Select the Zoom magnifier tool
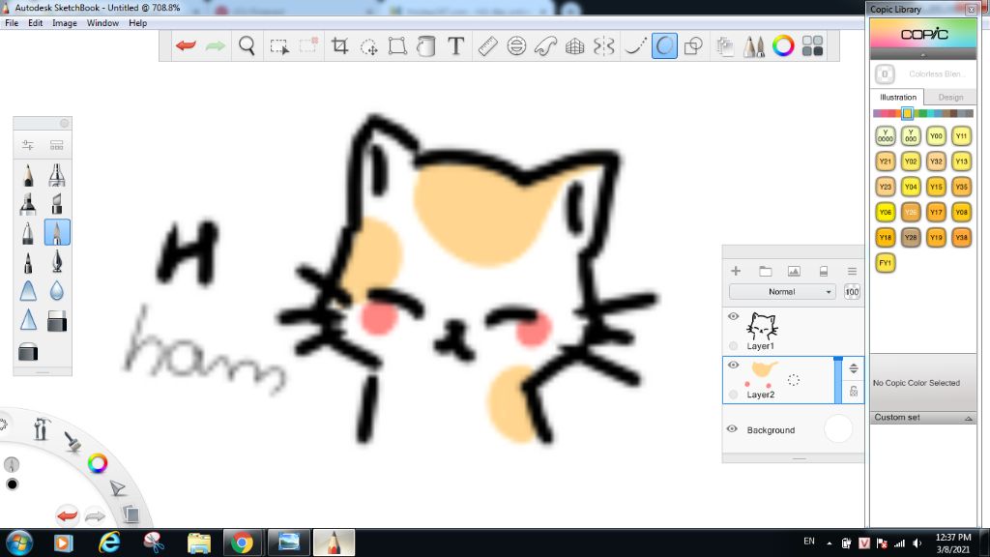The image size is (990, 557). (x=247, y=46)
